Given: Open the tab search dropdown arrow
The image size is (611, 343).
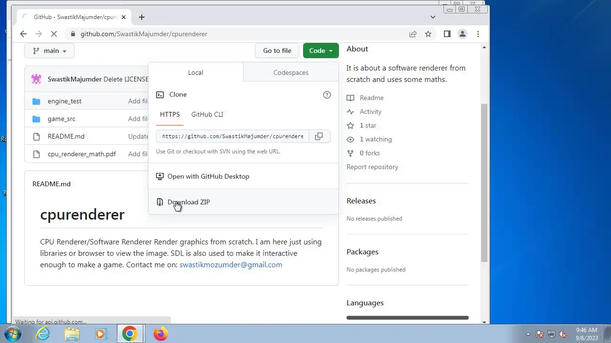Looking at the screenshot, I should (x=433, y=17).
